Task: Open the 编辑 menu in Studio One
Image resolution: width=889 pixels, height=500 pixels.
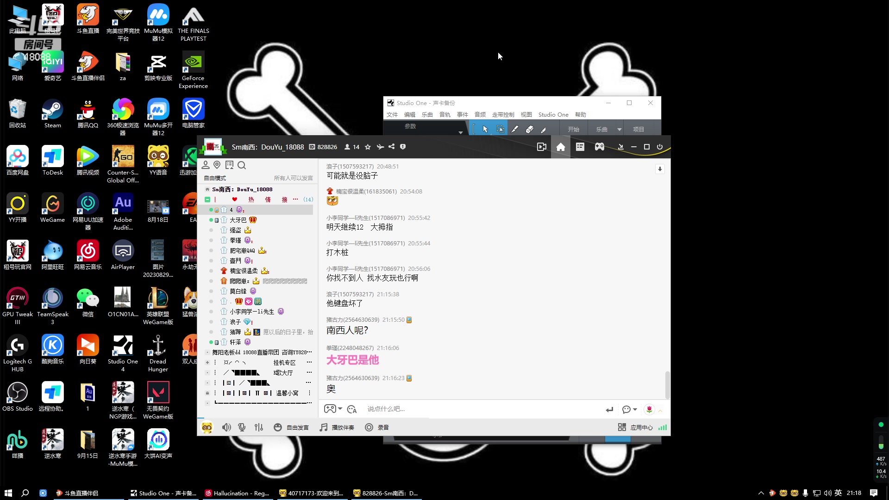Action: coord(410,114)
